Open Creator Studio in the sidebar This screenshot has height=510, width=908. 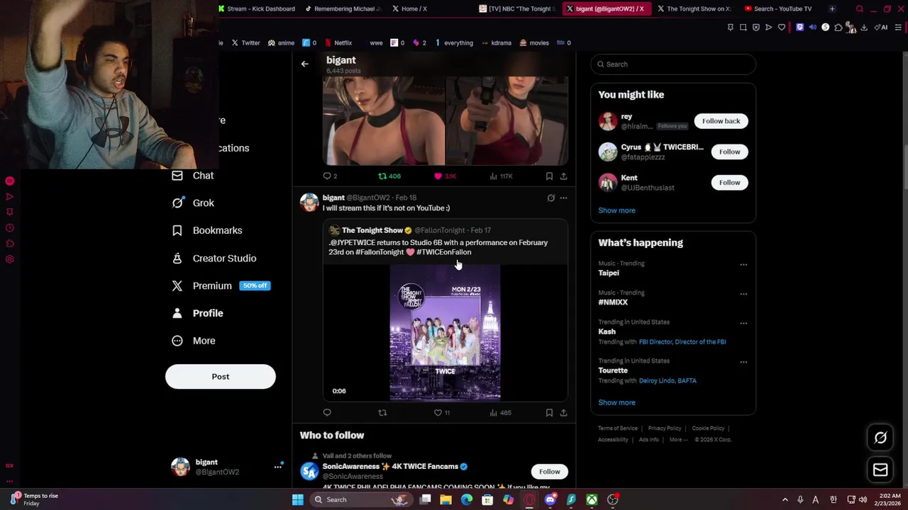214,259
